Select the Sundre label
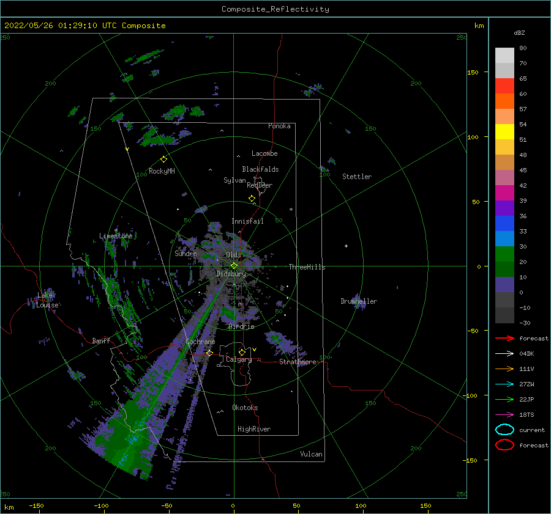The height and width of the screenshot is (514, 551). tap(186, 253)
